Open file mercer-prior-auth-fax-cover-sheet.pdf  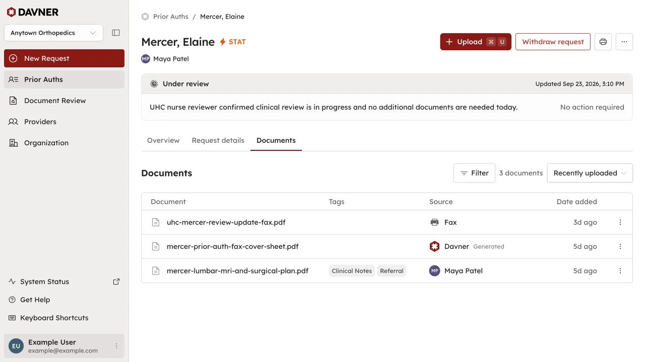coord(233,246)
